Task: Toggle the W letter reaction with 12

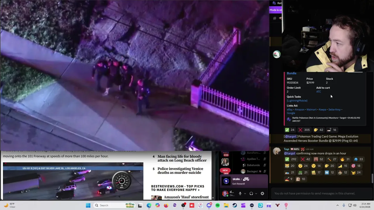Action: [x=329, y=172]
